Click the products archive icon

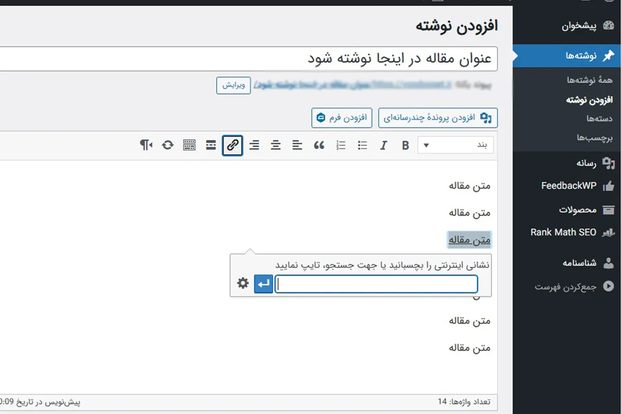coord(609,210)
